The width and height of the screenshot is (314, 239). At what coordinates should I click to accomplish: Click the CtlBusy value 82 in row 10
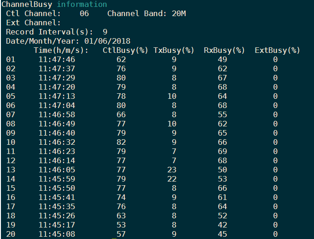[121, 142]
